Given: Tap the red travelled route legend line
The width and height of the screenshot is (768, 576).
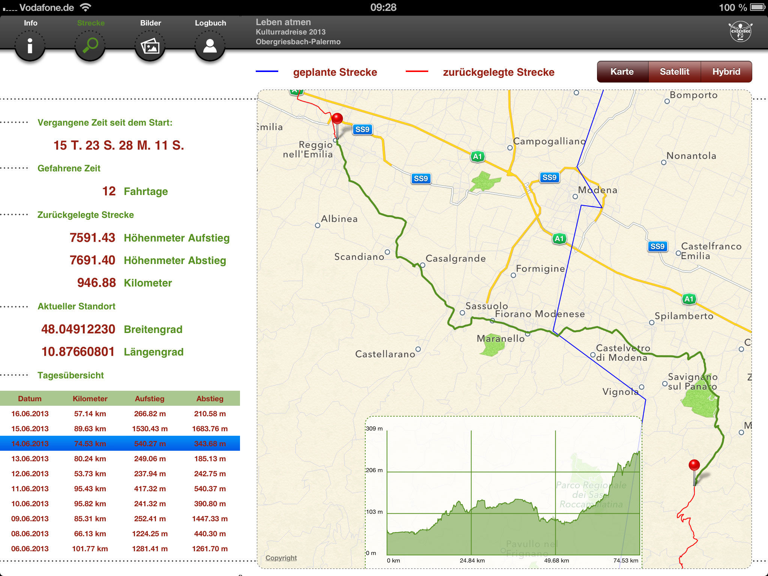Looking at the screenshot, I should (417, 71).
